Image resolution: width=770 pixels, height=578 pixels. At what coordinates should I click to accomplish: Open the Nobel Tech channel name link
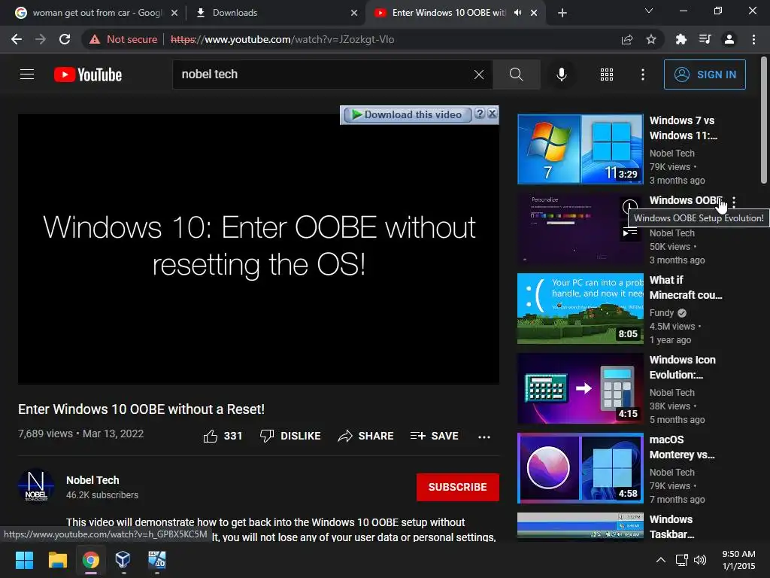pos(92,480)
